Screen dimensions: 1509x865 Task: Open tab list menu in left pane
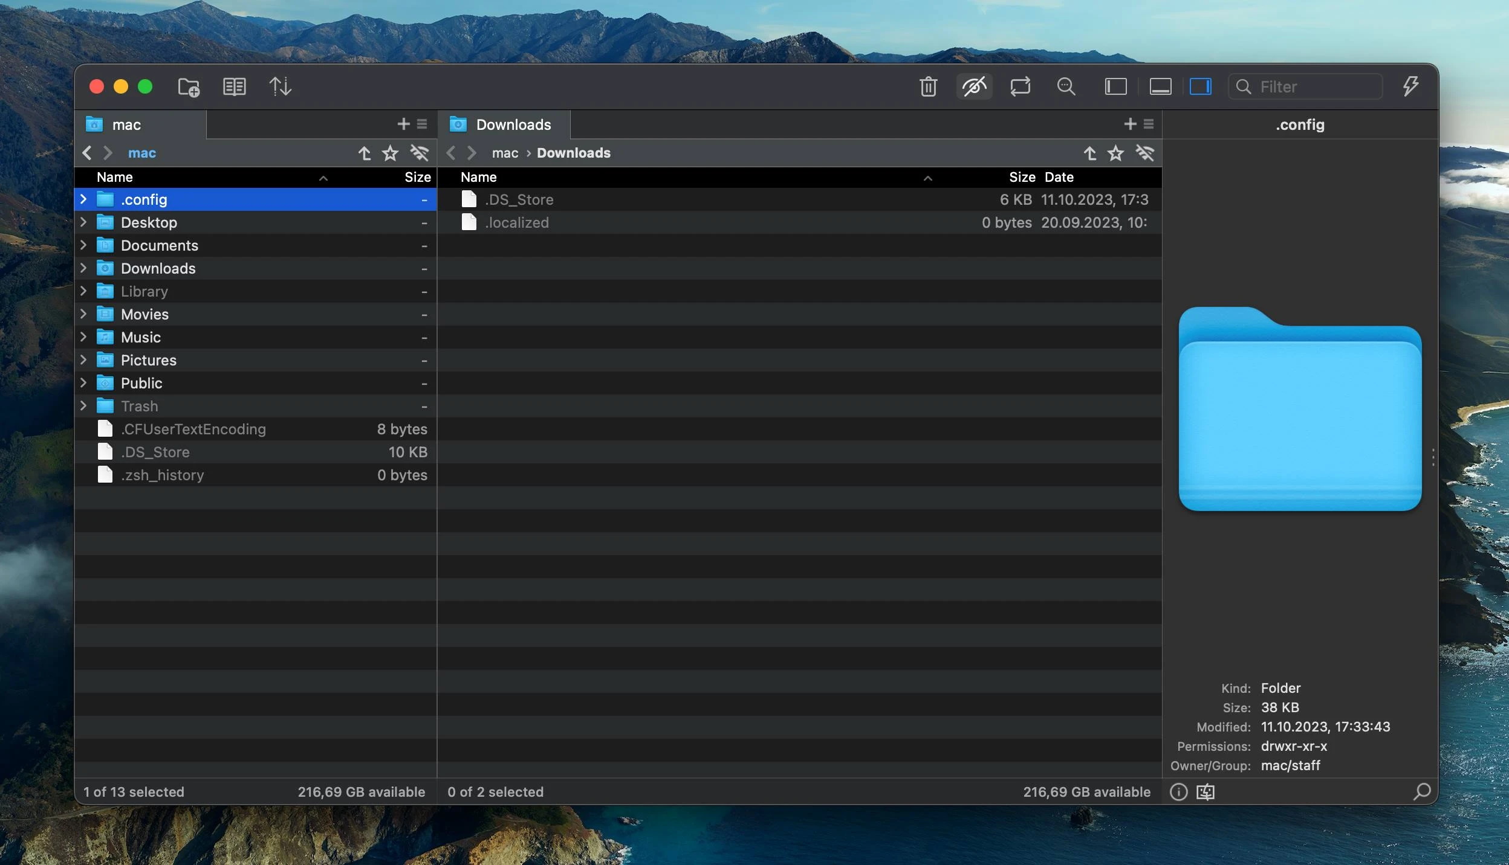coord(422,124)
